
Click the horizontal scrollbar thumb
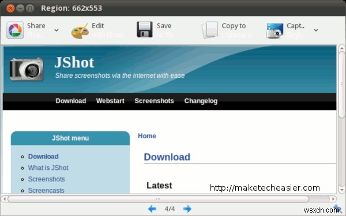coord(158,199)
